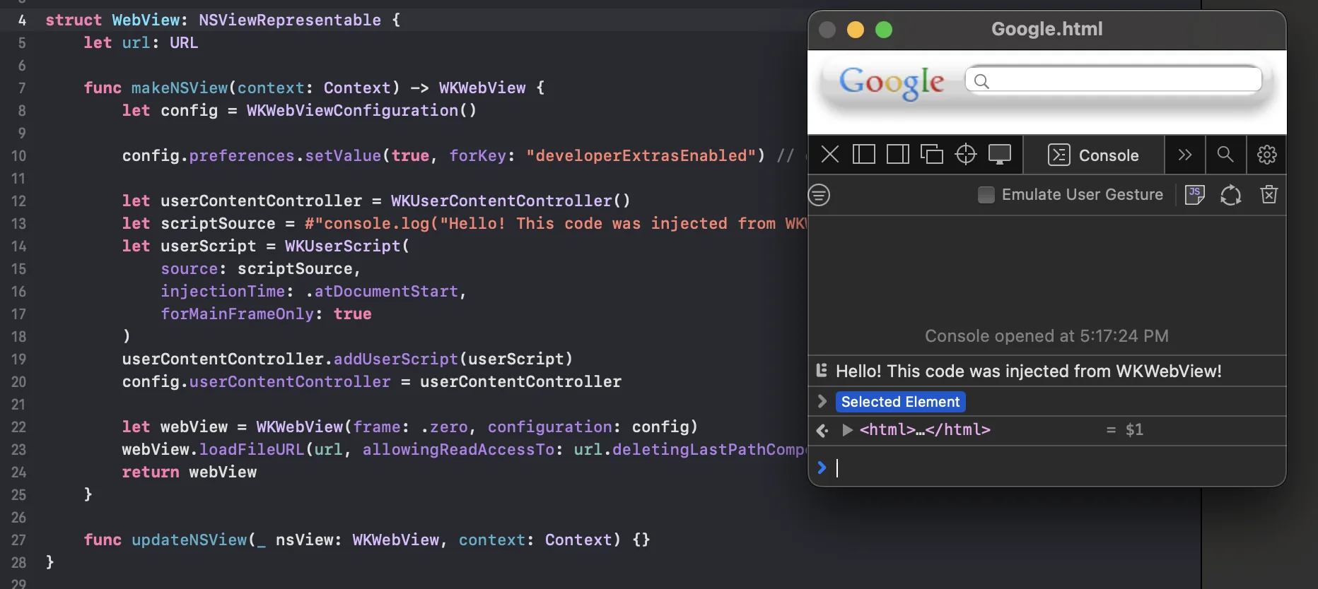
Task: Dock inspector to the left side
Action: coord(863,155)
